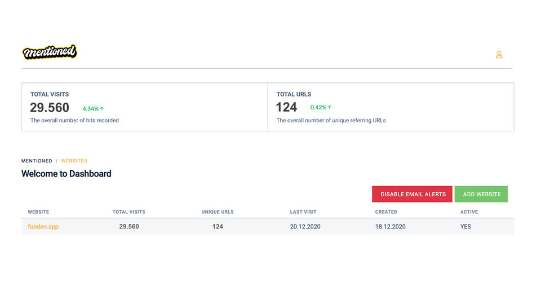The image size is (541, 287).
Task: Click the Mentioned logo
Action: point(50,52)
